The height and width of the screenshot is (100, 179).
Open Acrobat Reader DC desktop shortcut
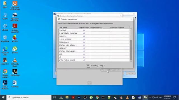15,28
